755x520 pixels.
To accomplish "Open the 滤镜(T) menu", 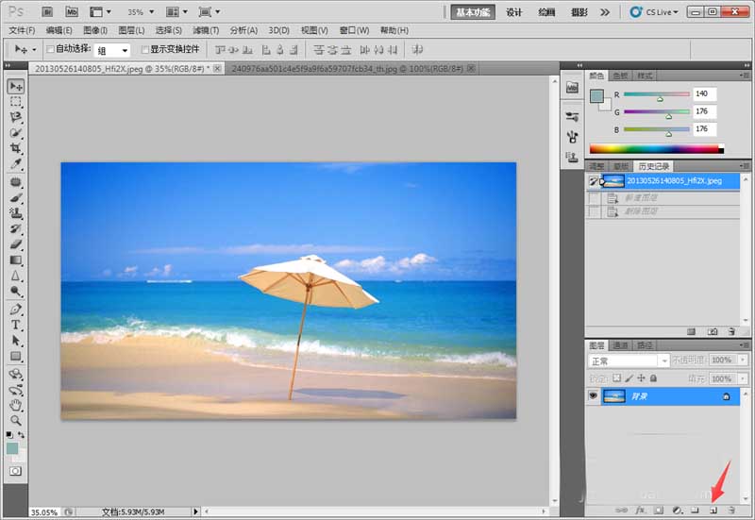I will 206,30.
